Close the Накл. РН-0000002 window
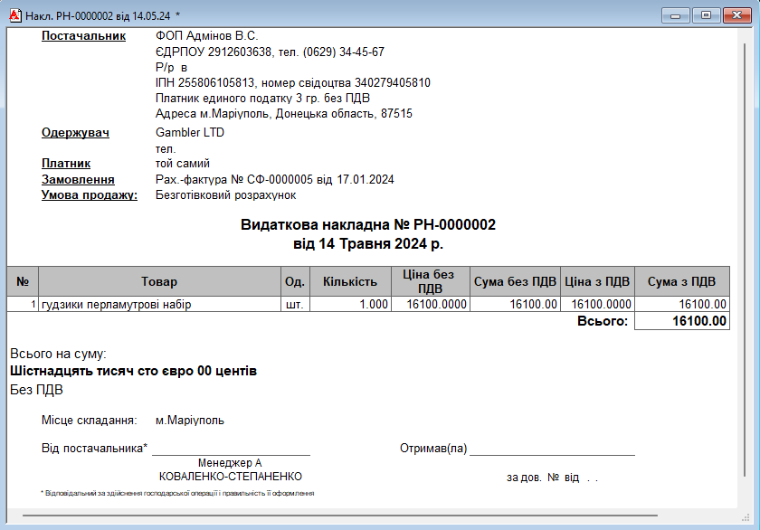This screenshot has height=530, width=760. pos(734,15)
